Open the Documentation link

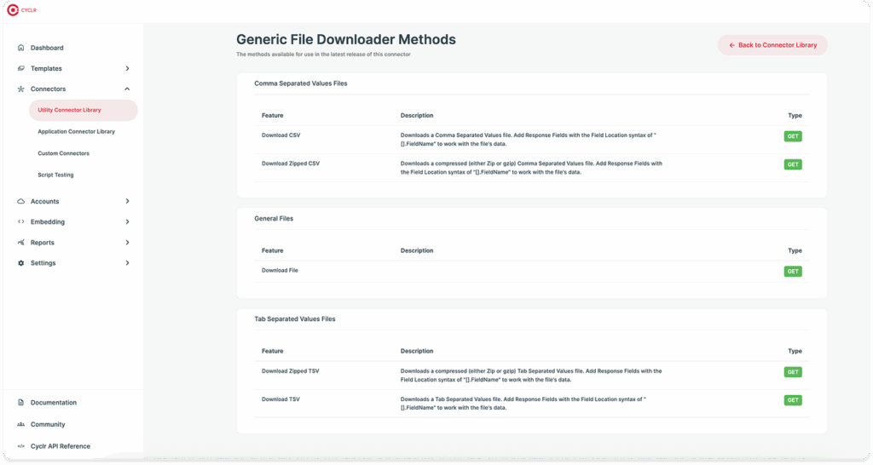click(x=54, y=403)
